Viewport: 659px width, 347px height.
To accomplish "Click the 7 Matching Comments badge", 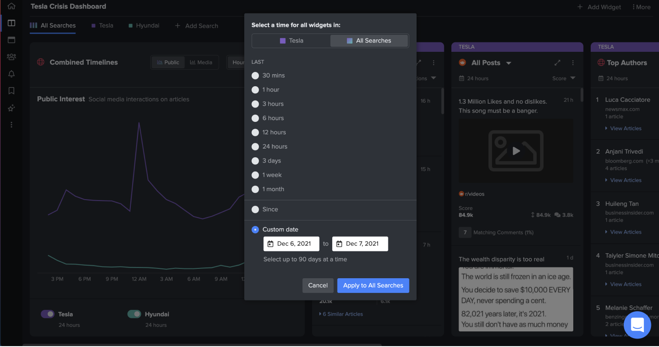I will click(465, 233).
